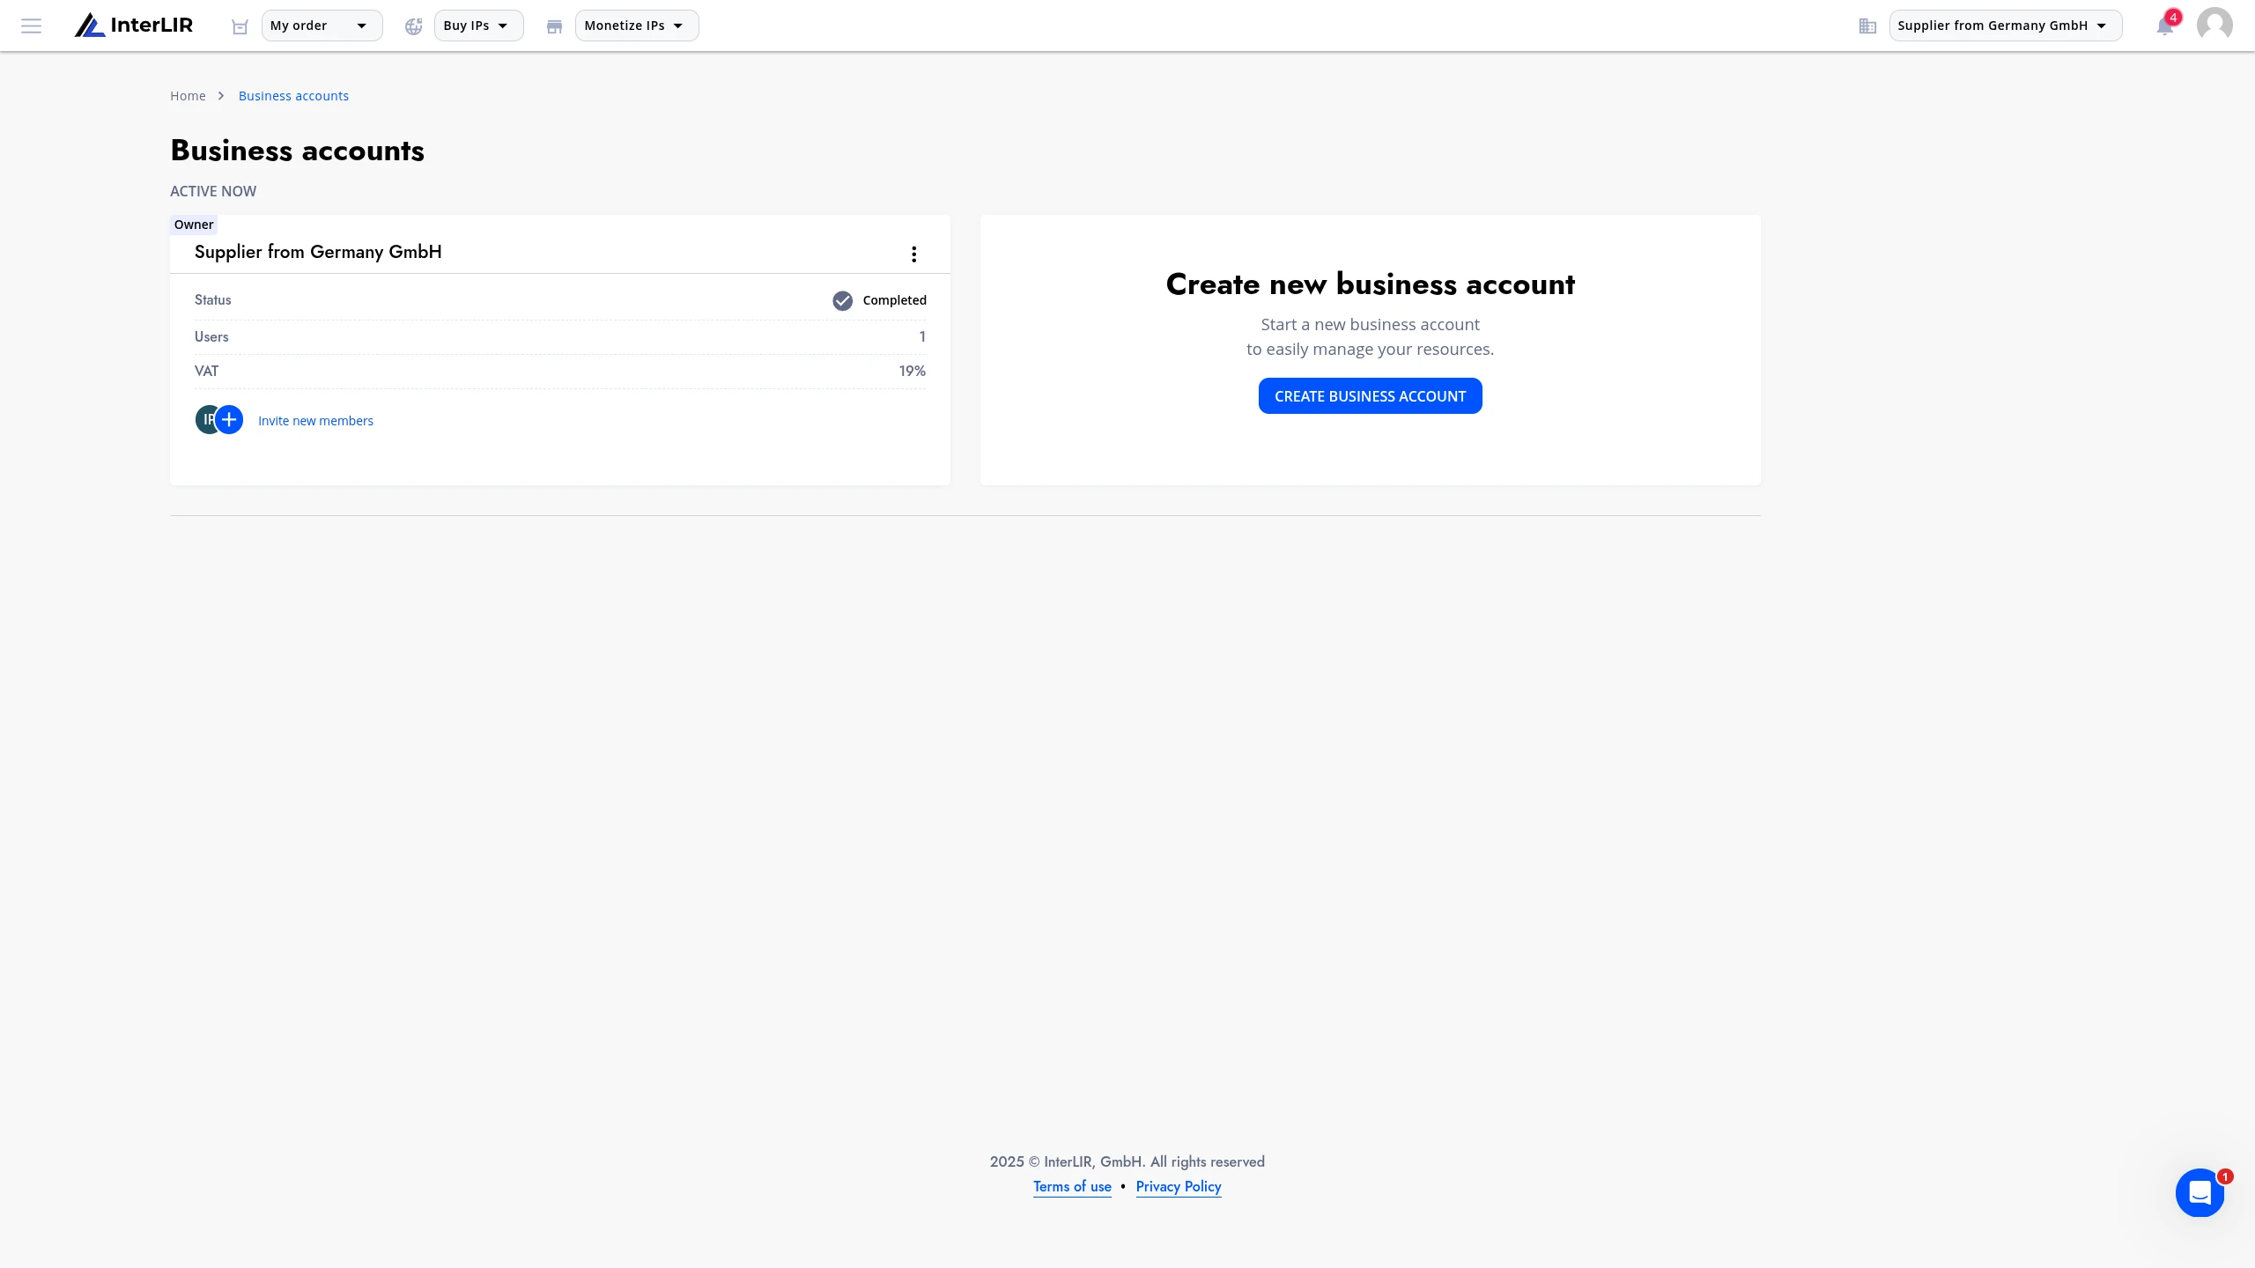
Task: Click the blue plus add-member icon
Action: (x=229, y=420)
